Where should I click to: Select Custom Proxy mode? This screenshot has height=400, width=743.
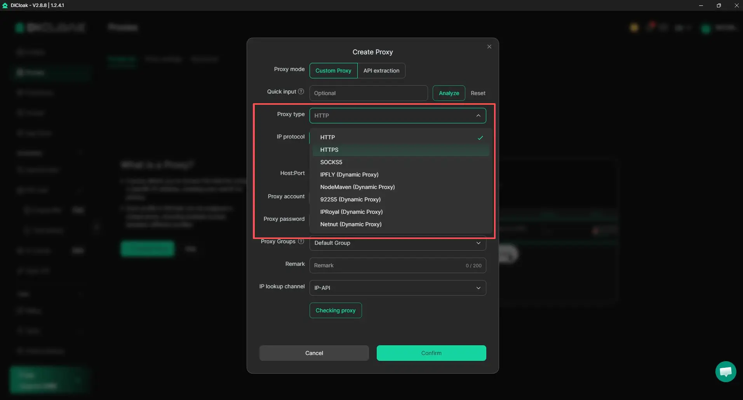pos(333,71)
